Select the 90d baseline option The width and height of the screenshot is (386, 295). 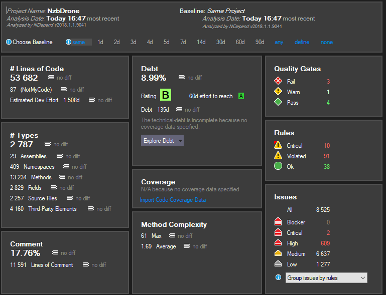pyautogui.click(x=260, y=42)
